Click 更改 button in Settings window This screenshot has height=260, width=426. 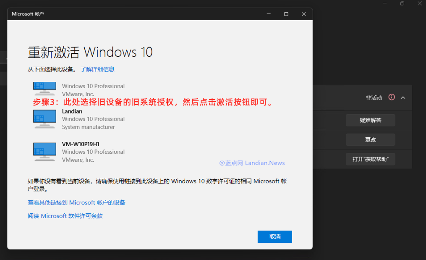(x=370, y=139)
